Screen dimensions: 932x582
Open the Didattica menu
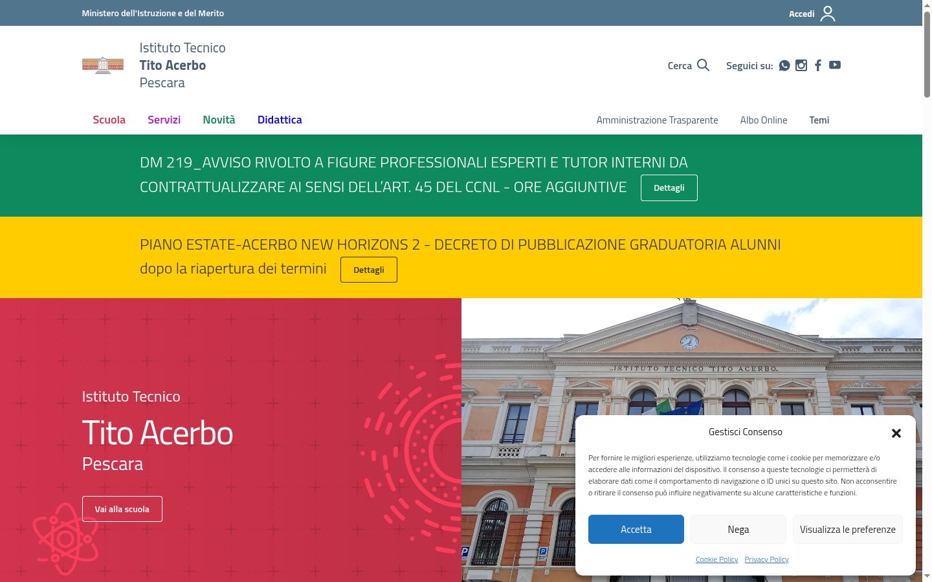[x=280, y=120]
